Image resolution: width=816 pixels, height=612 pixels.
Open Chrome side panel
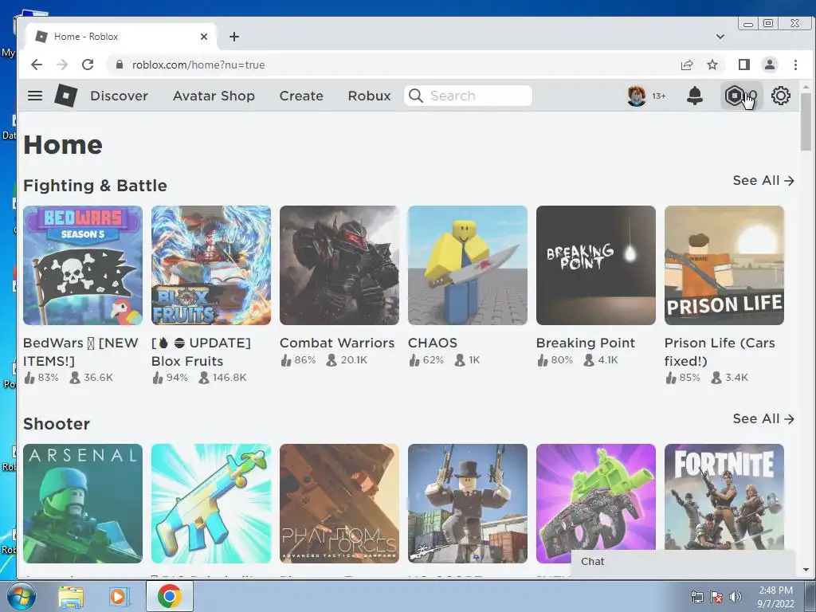(743, 65)
